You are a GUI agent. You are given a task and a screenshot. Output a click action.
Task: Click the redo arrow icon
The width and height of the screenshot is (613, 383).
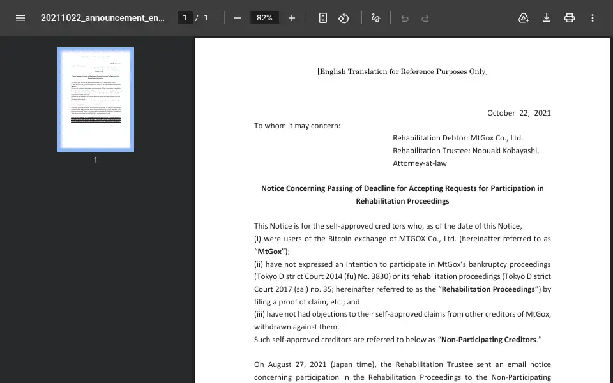coord(425,18)
